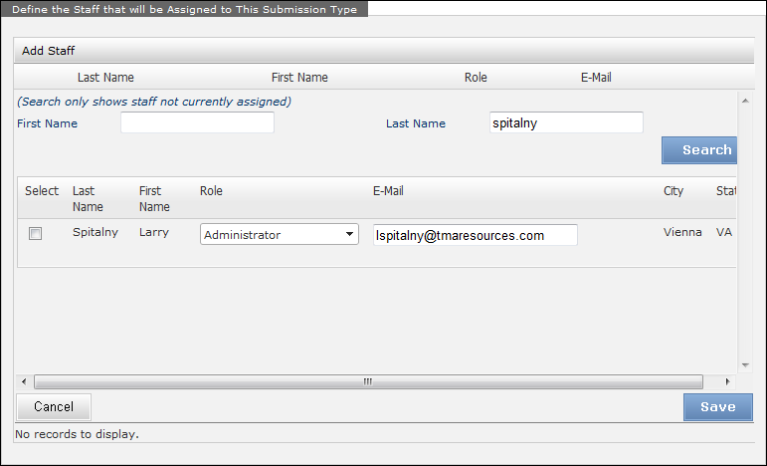This screenshot has width=767, height=466.
Task: Click the City column header
Action: click(673, 191)
